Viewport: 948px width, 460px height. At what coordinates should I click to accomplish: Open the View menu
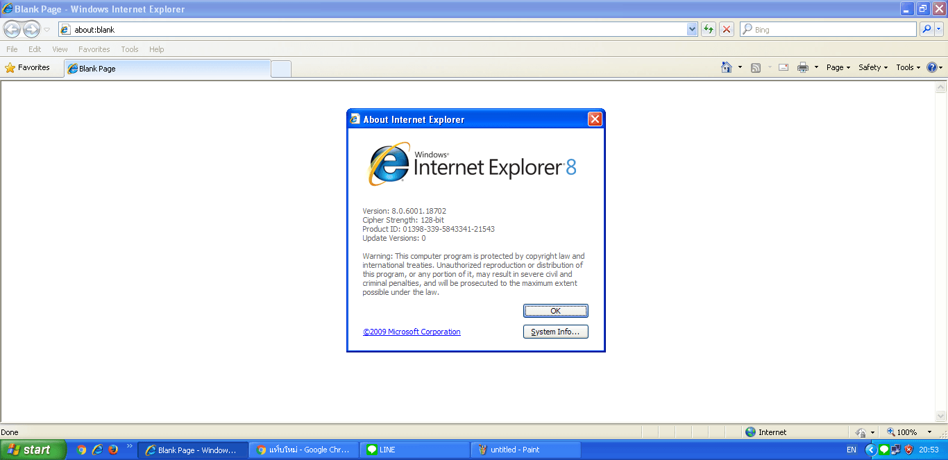[x=60, y=49]
